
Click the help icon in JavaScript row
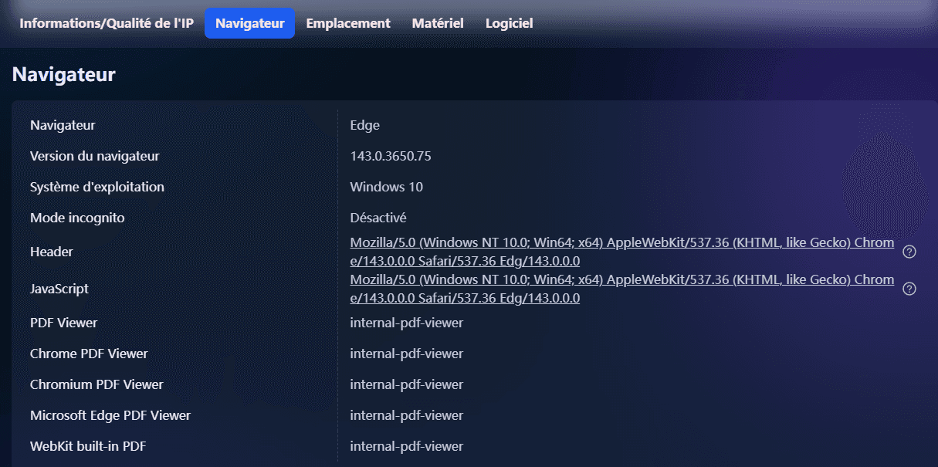pyautogui.click(x=909, y=289)
